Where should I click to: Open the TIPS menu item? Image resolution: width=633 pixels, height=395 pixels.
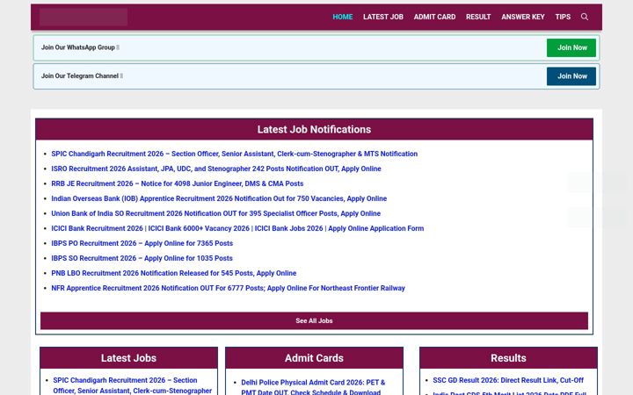pos(563,17)
